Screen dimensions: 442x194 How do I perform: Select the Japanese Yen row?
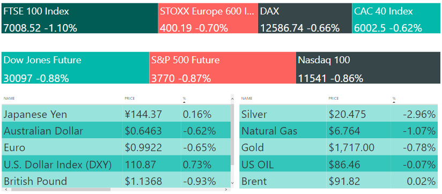tap(116, 114)
